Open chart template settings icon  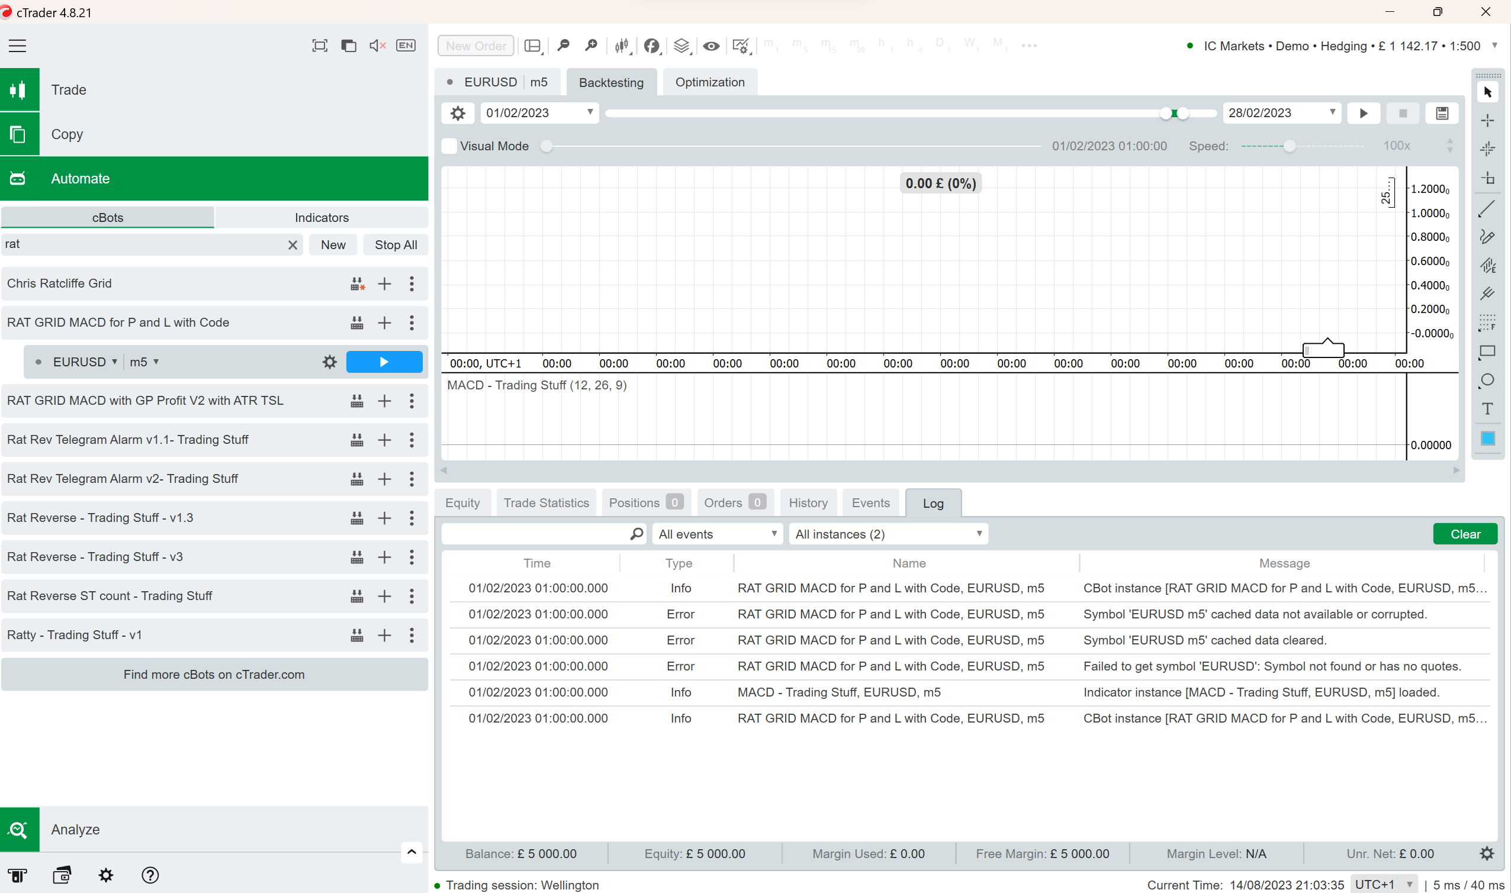(741, 46)
